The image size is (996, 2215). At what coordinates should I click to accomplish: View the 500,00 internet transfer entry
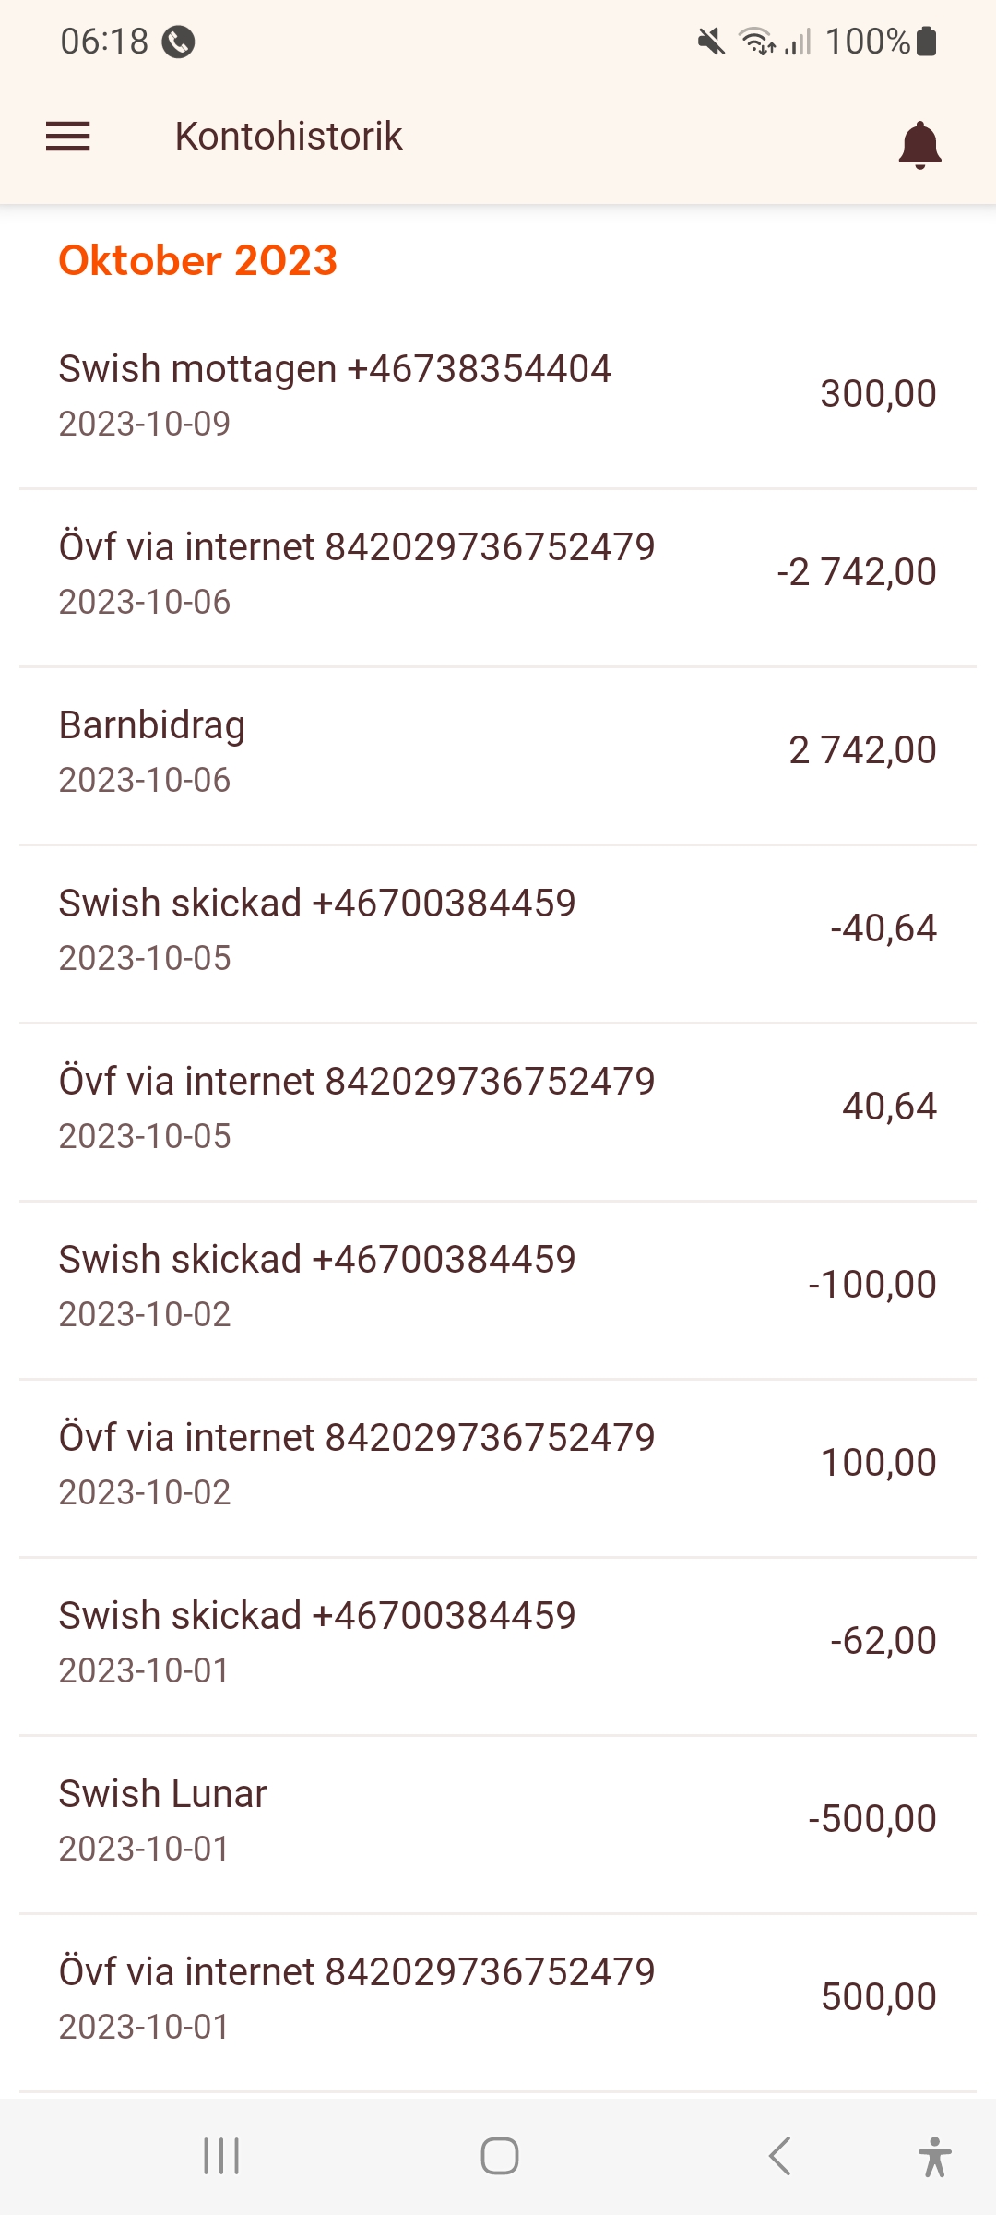pyautogui.click(x=498, y=1998)
